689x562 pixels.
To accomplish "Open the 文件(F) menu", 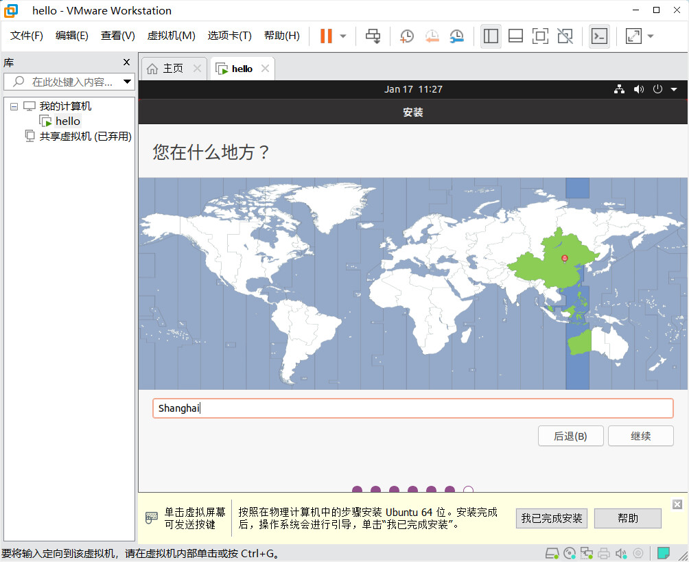I will click(x=26, y=36).
